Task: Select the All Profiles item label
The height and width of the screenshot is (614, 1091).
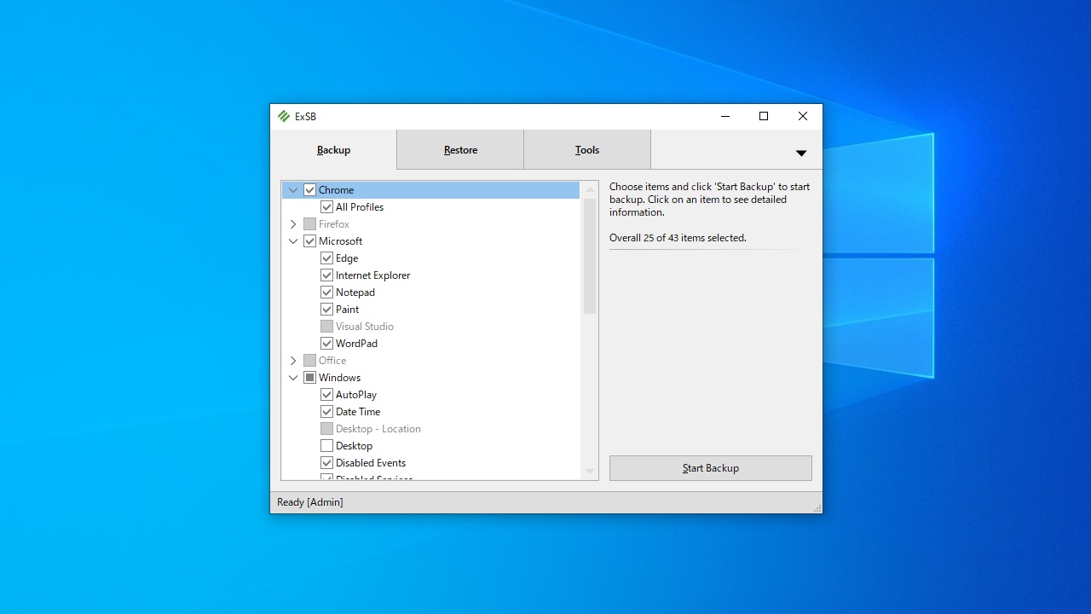Action: click(360, 207)
